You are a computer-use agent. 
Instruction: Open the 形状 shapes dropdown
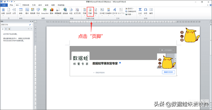pyautogui.click(x=38, y=15)
